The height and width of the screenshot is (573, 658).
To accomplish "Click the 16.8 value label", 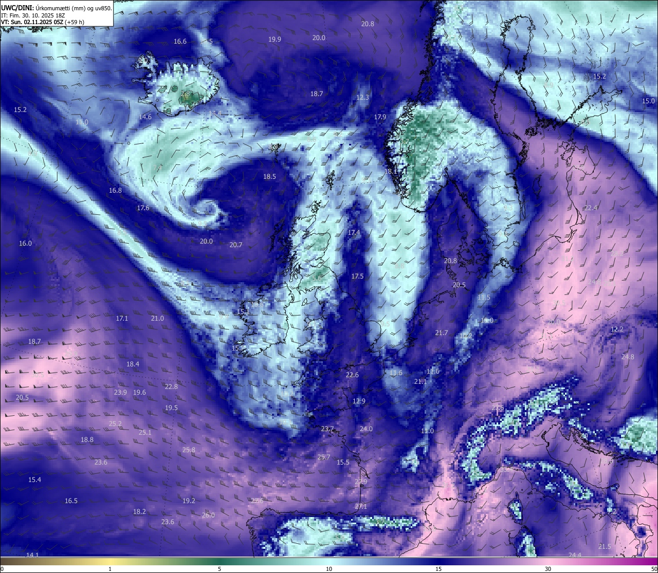I will point(115,190).
